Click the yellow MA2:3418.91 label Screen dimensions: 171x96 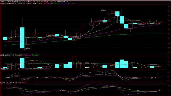point(38,4)
